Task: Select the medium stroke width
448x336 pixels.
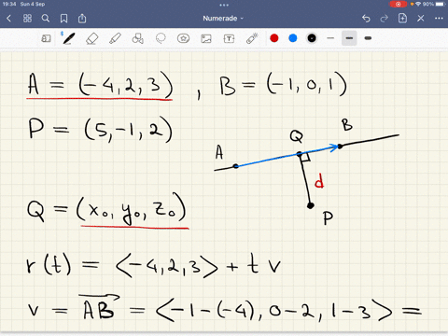Action: (x=349, y=38)
